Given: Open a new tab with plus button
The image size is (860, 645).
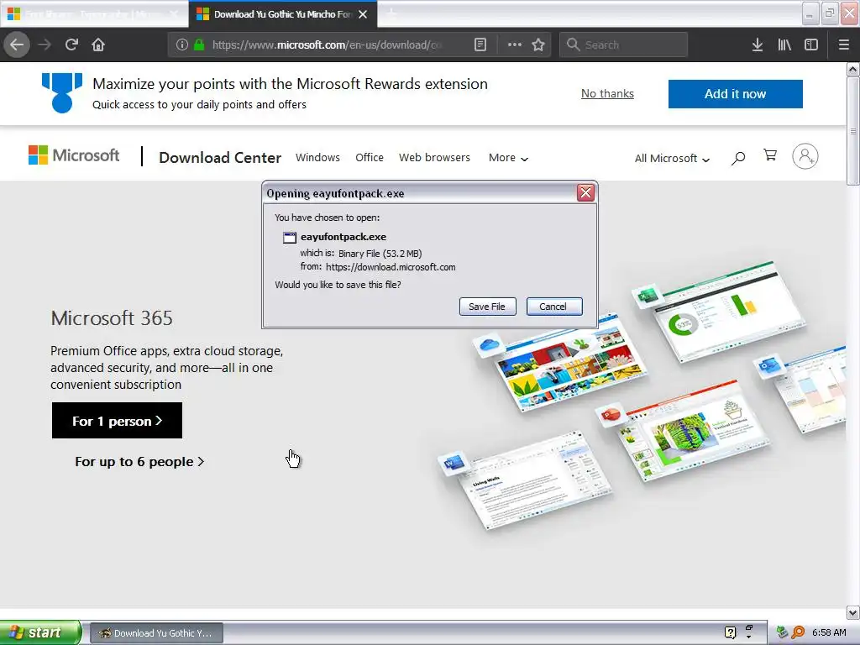Looking at the screenshot, I should (x=391, y=13).
